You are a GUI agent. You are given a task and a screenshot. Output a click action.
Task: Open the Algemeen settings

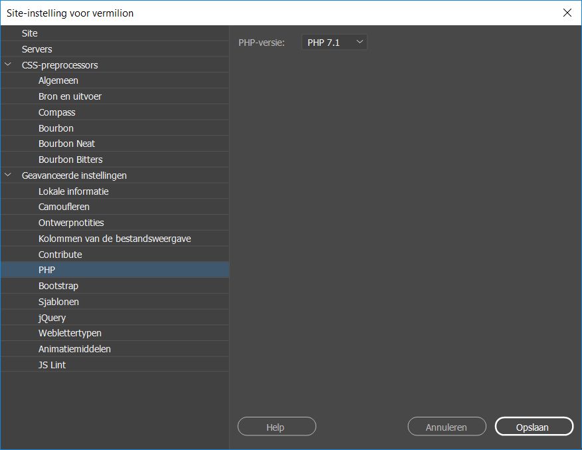coord(115,80)
